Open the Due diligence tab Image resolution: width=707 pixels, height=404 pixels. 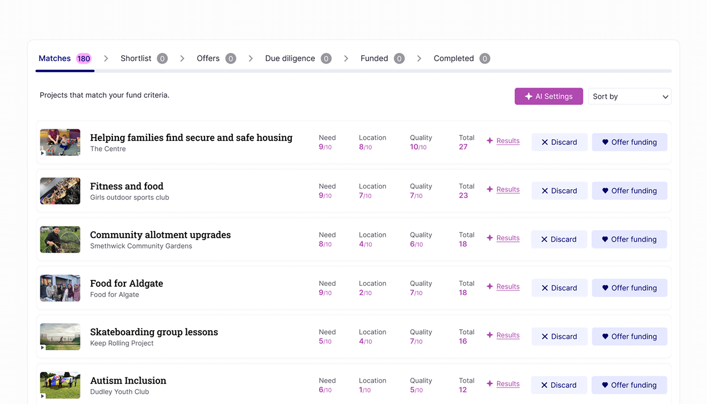[x=298, y=58]
